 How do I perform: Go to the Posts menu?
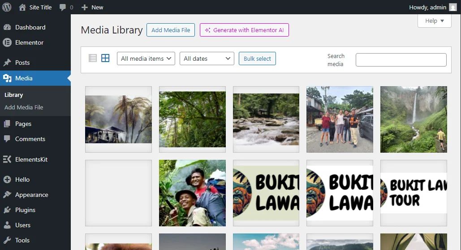pyautogui.click(x=22, y=62)
